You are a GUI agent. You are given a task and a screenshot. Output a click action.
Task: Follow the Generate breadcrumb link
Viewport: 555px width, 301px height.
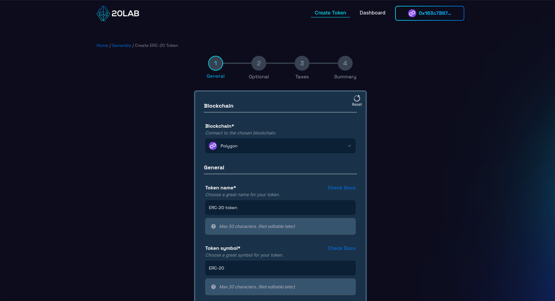coord(122,45)
